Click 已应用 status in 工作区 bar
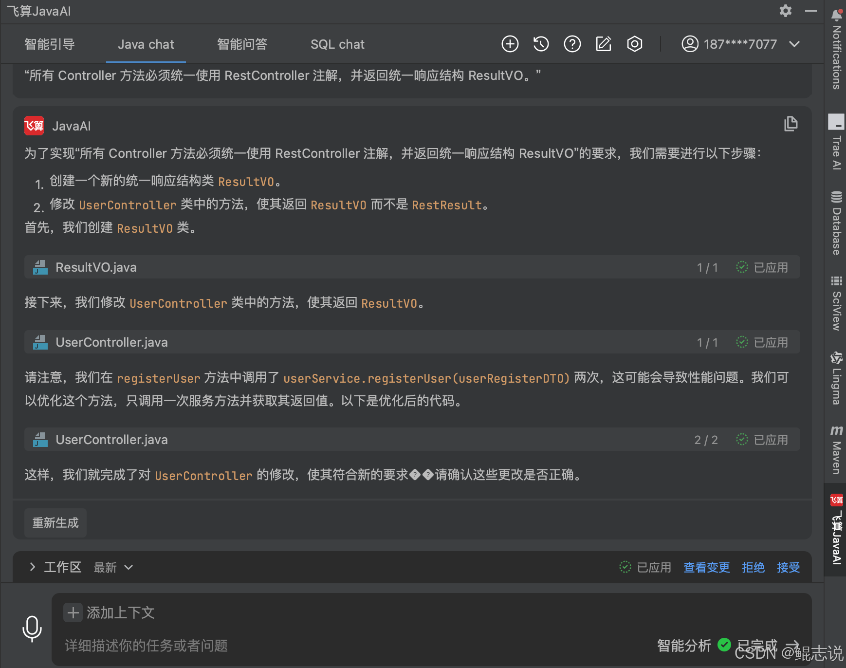 pyautogui.click(x=645, y=567)
